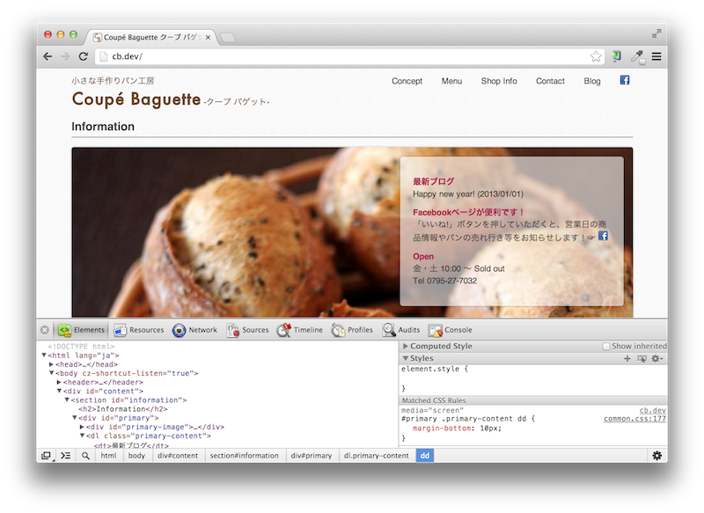Image resolution: width=704 pixels, height=513 pixels.
Task: Reload the cb.dev page
Action: [x=83, y=56]
